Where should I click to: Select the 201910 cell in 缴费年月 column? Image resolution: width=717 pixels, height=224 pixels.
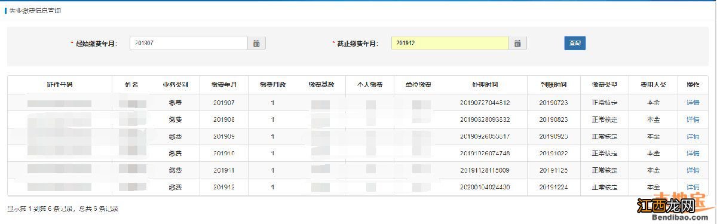224,153
